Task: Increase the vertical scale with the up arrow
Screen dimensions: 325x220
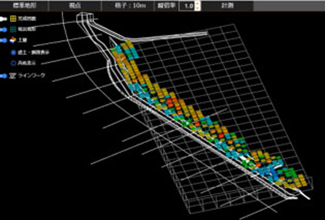Action: click(197, 3)
